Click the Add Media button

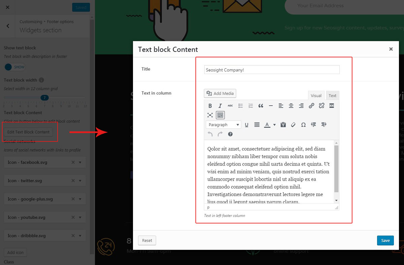pos(220,93)
